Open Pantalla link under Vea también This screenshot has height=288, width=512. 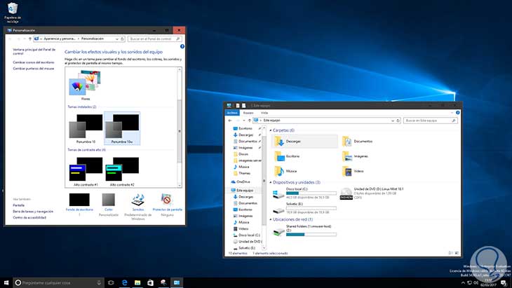pyautogui.click(x=19, y=205)
